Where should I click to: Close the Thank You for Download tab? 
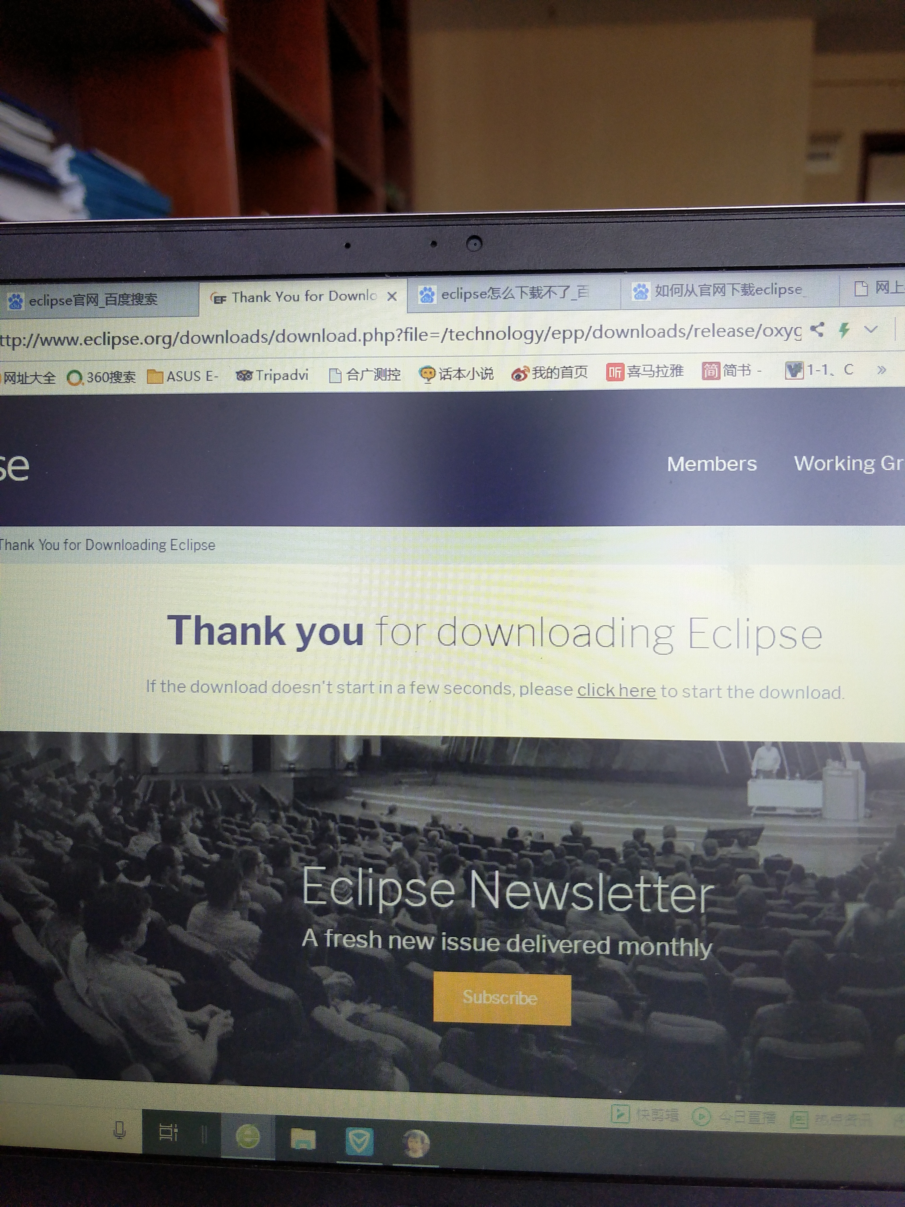[392, 296]
